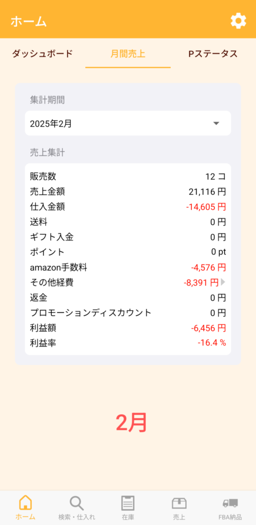
Task: Tap the その他経費 -8,391 円 amount
Action: click(201, 282)
